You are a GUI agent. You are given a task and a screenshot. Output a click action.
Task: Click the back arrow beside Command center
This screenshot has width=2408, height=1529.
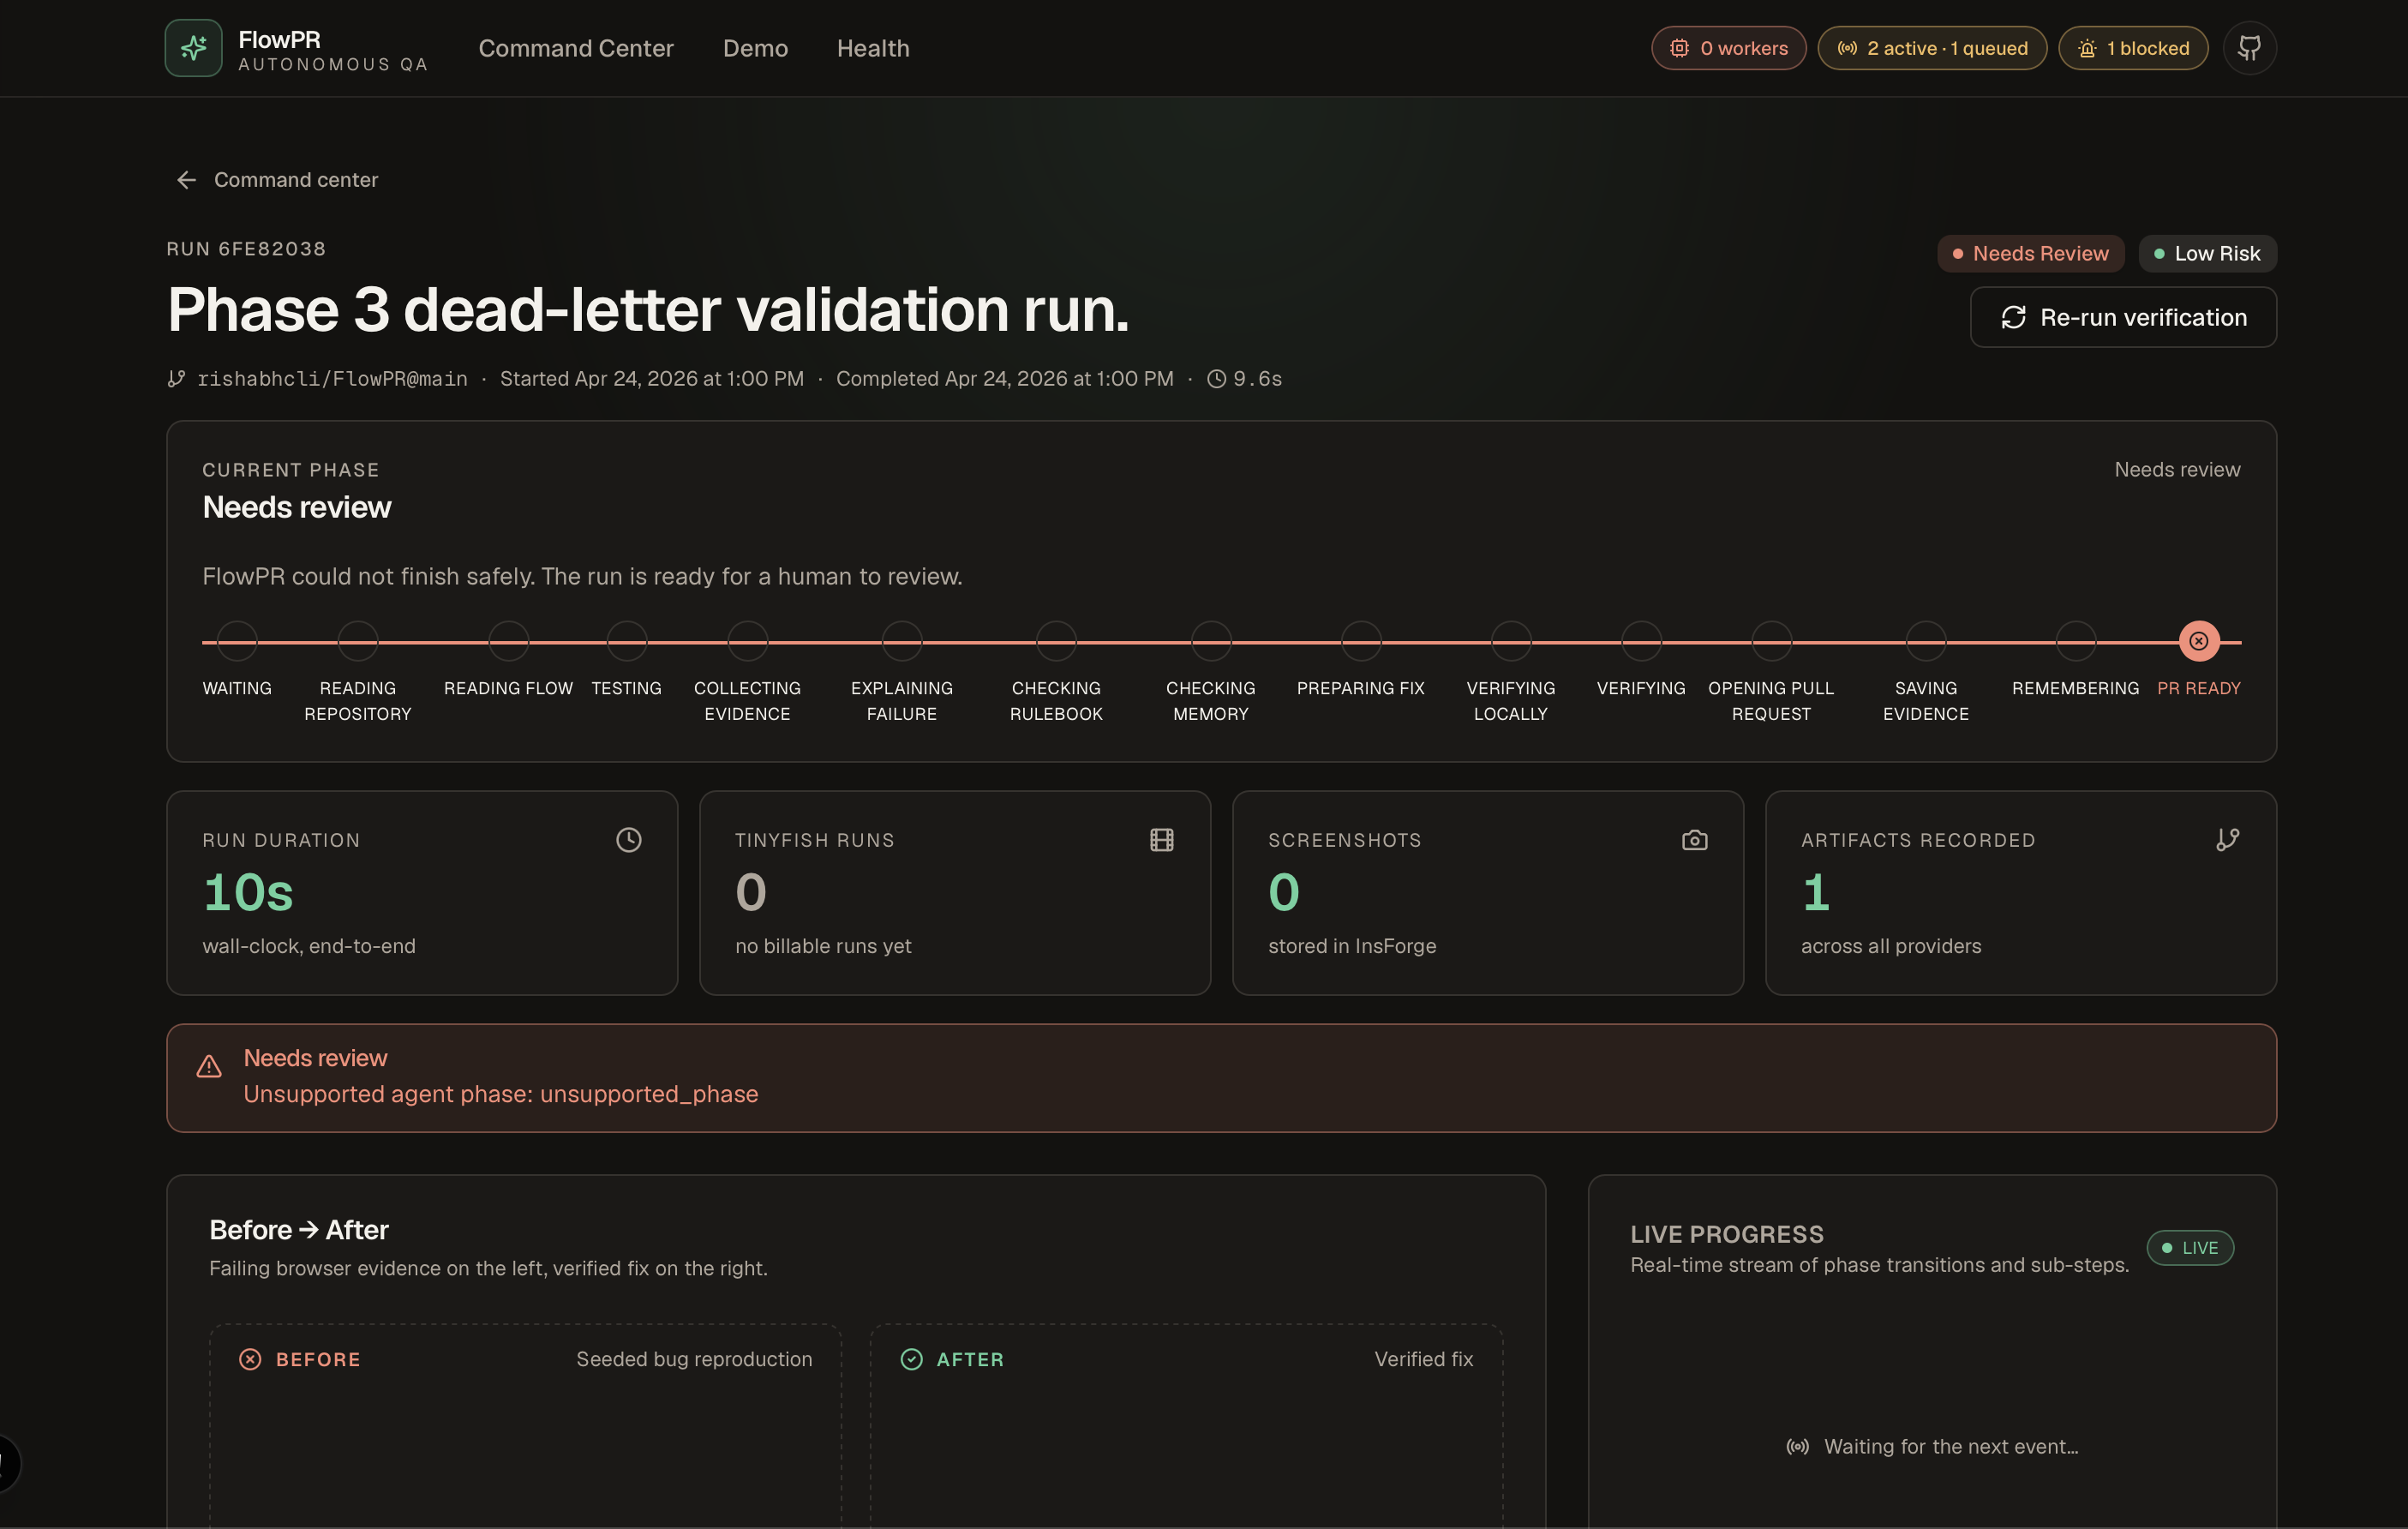186,180
